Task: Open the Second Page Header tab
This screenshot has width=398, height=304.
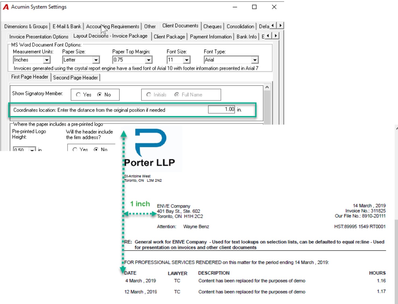Action: click(x=75, y=78)
